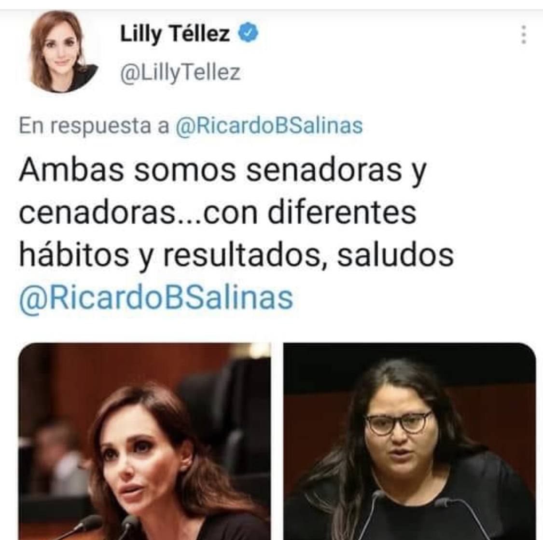Click the word 'hábitos' in the tweet

[x=74, y=256]
